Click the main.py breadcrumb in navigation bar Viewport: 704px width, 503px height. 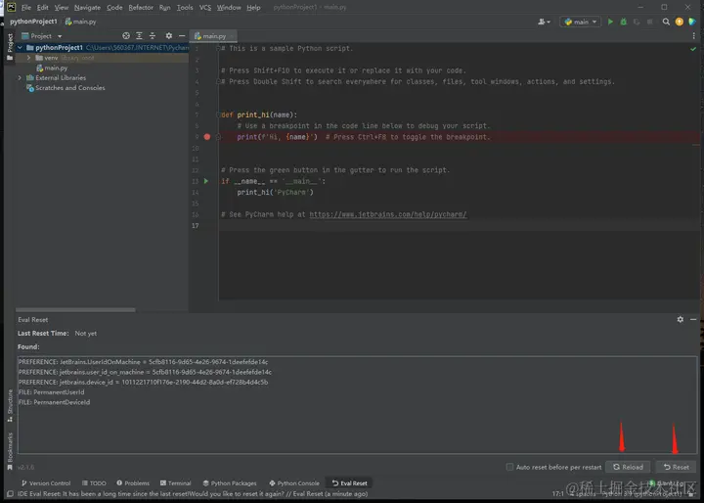81,22
